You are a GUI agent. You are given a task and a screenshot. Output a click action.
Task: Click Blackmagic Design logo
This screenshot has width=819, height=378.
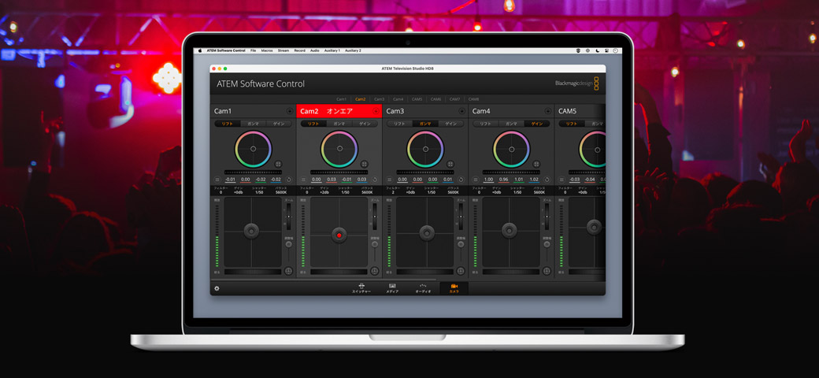click(577, 83)
